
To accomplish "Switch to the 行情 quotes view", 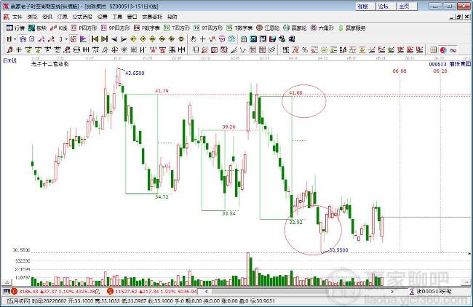I will 15,28.
